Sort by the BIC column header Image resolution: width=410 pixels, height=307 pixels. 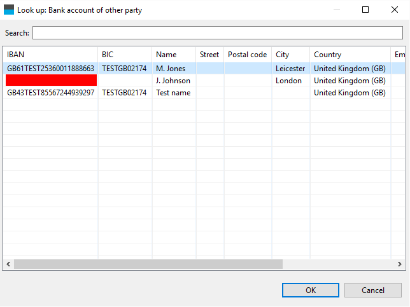point(125,55)
